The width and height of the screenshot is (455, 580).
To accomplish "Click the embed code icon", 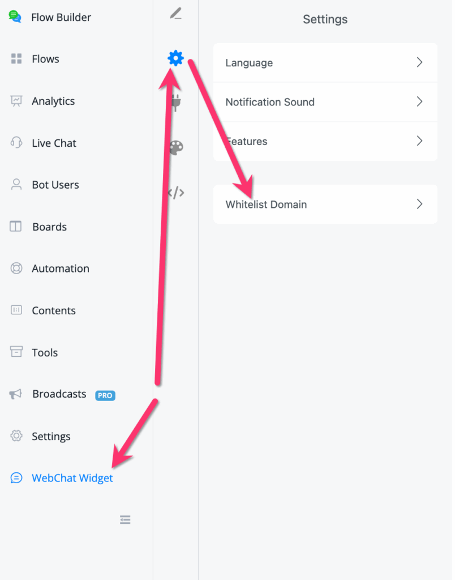I will click(176, 193).
